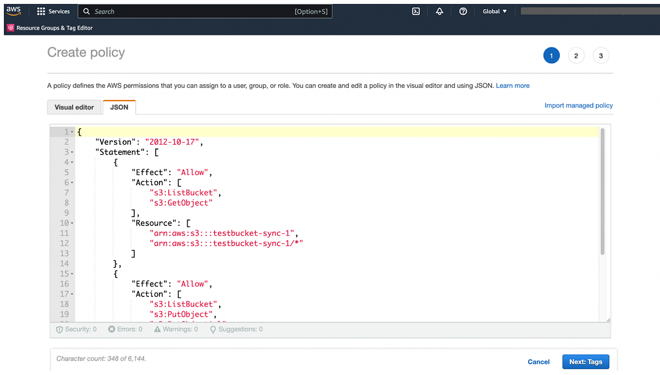Image resolution: width=660 pixels, height=375 pixels.
Task: Click the Next: Tags button
Action: [585, 362]
